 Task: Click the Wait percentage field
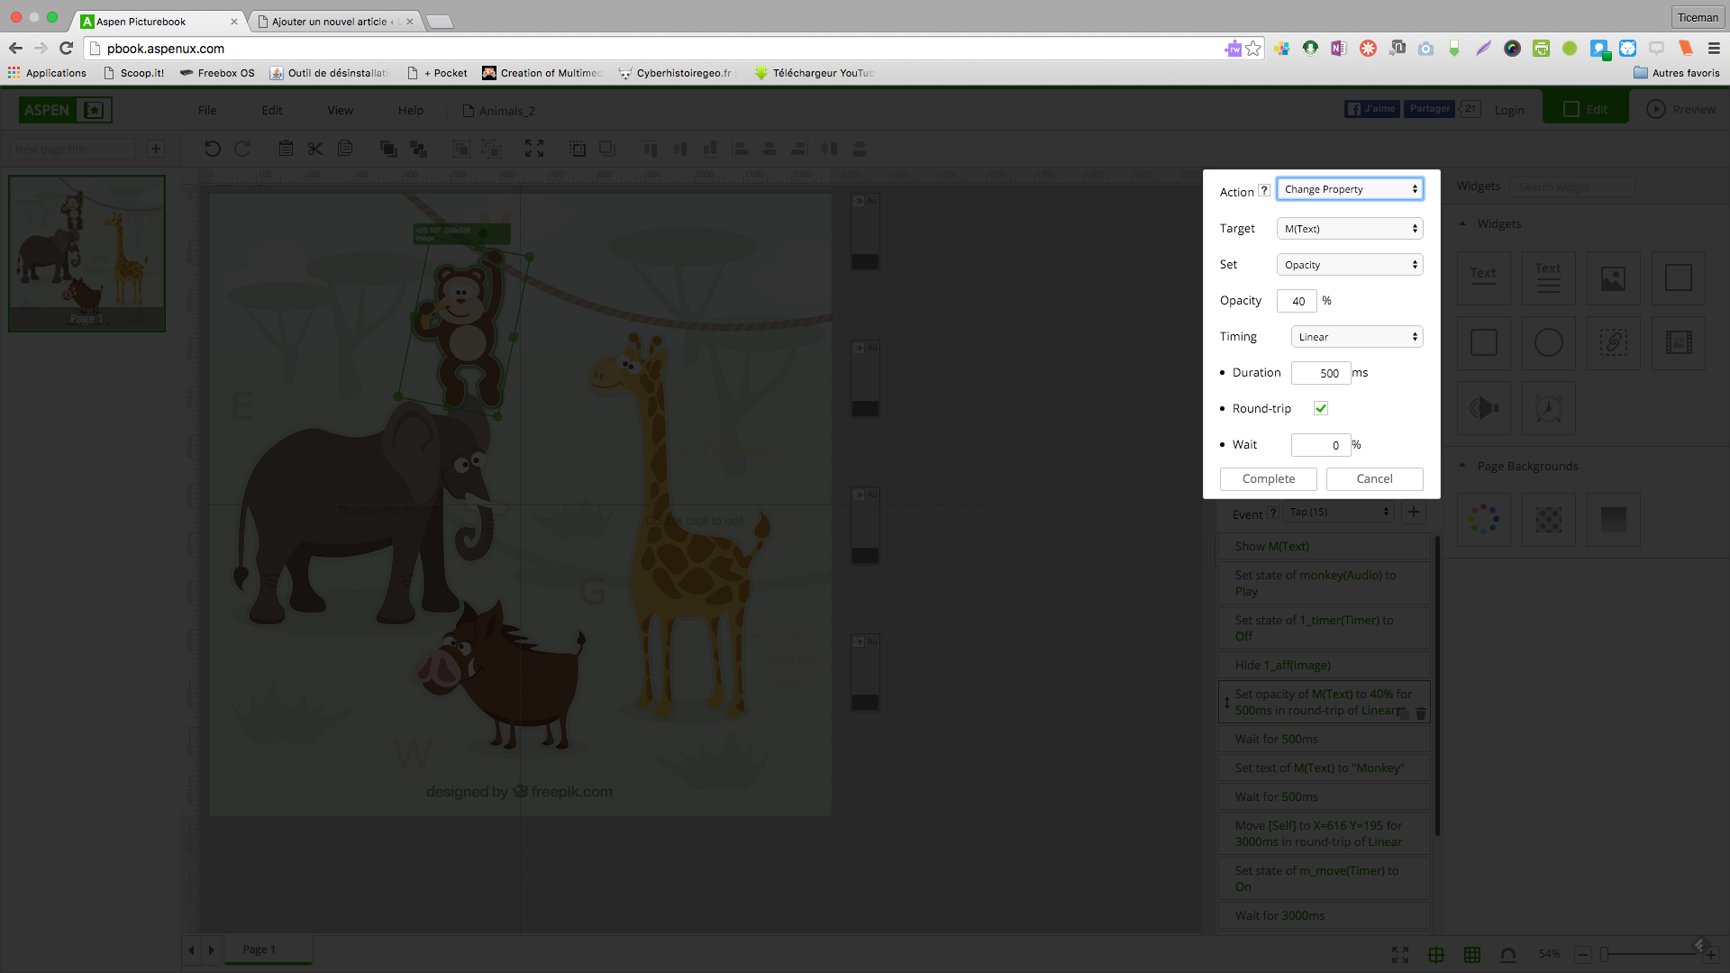[1321, 445]
